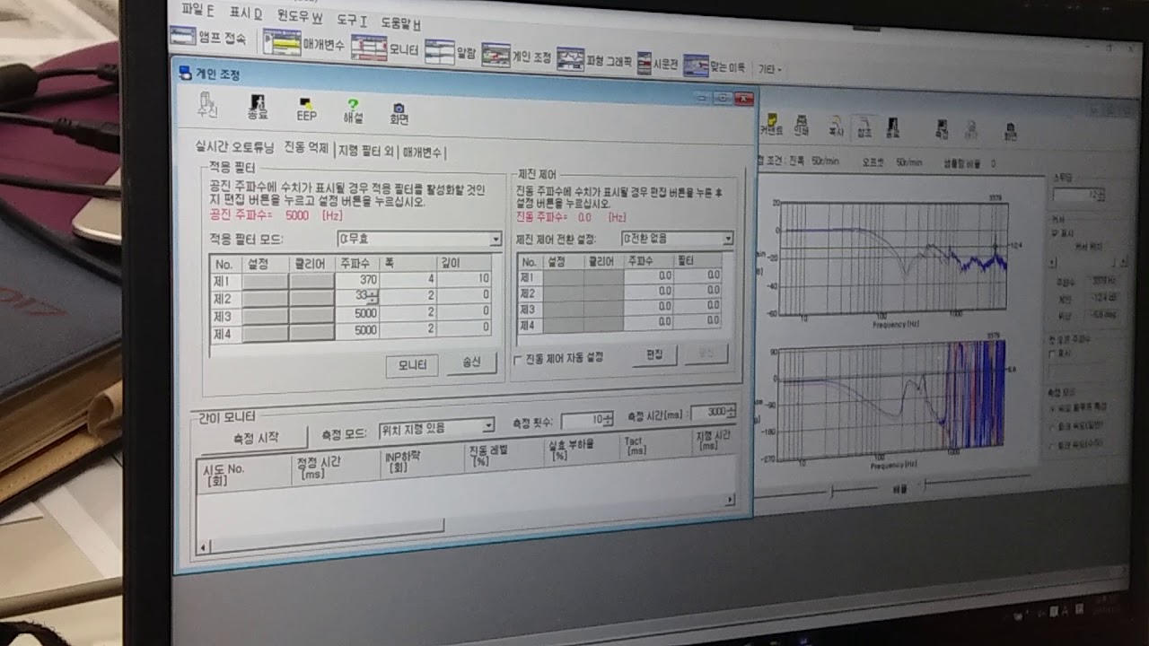This screenshot has height=646, width=1149.
Task: Open the 해설 help question-mark icon
Action: coord(353,110)
